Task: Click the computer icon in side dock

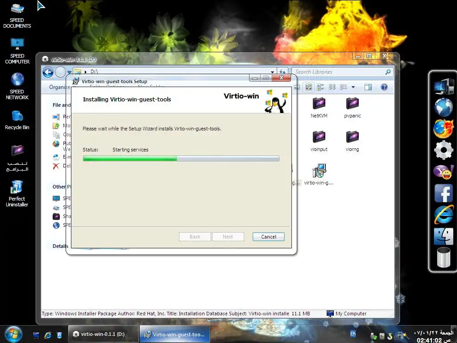Action: 443,87
